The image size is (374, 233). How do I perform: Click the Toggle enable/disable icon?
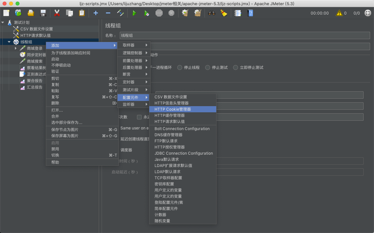pos(120,13)
